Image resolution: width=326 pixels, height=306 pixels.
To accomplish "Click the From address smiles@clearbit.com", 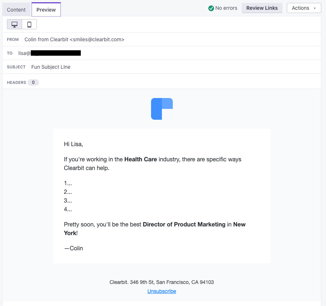I will tap(97, 39).
